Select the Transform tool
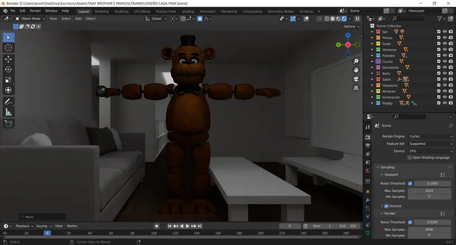 (x=9, y=90)
